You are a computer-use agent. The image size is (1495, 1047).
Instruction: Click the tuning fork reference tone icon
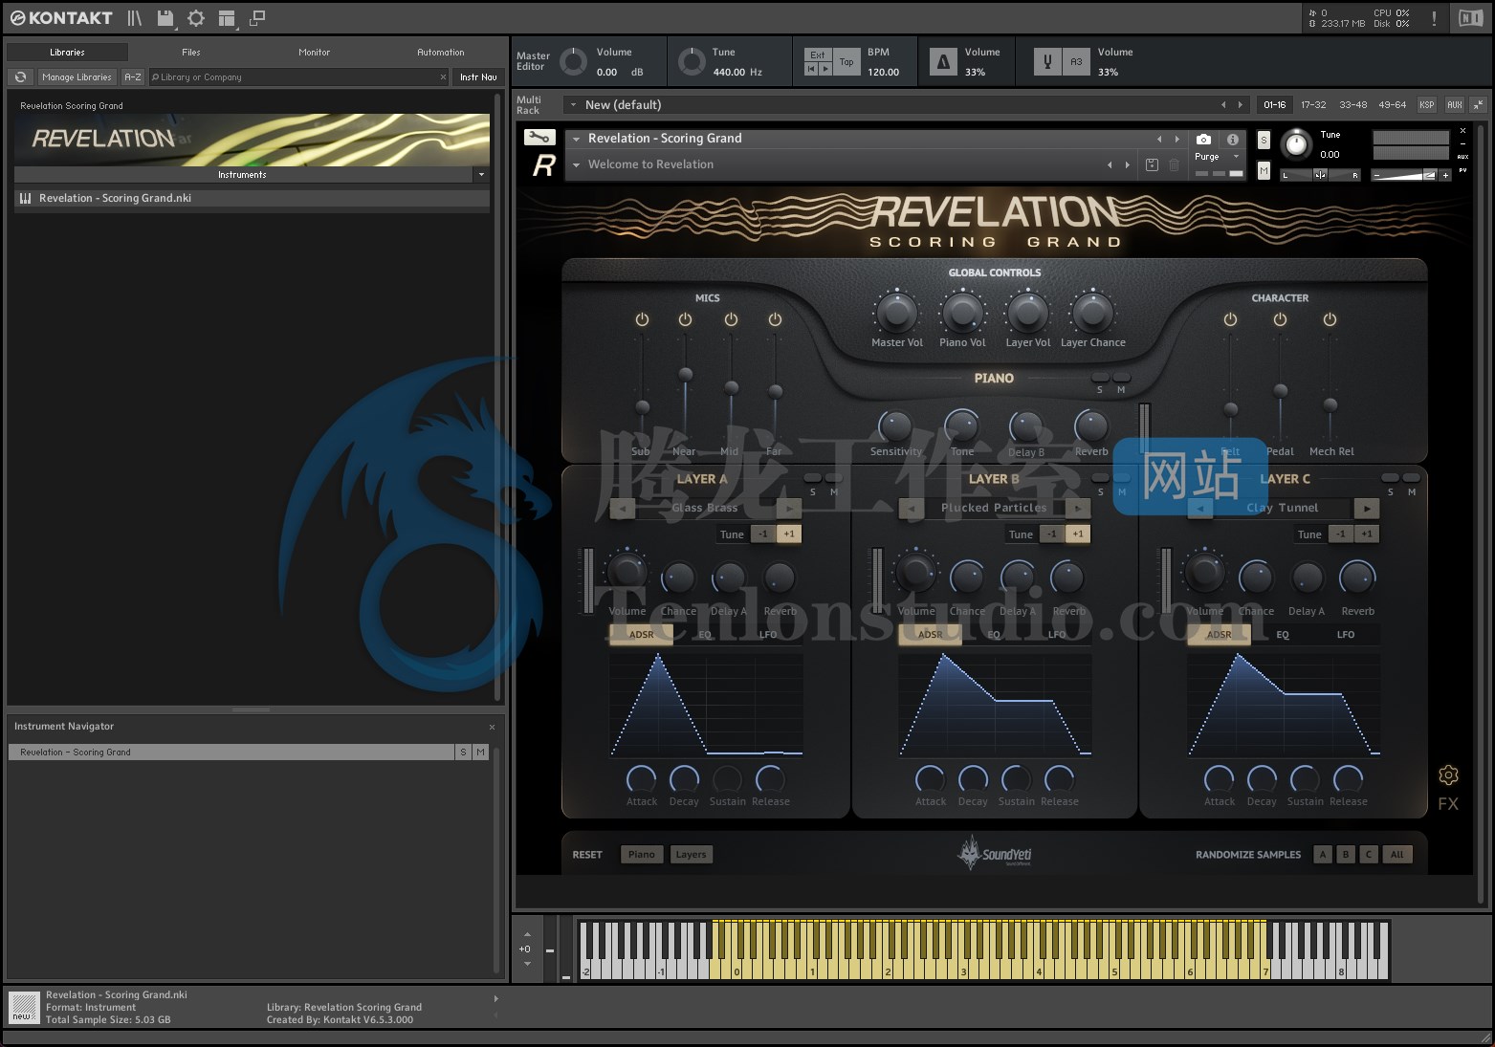pyautogui.click(x=1047, y=62)
